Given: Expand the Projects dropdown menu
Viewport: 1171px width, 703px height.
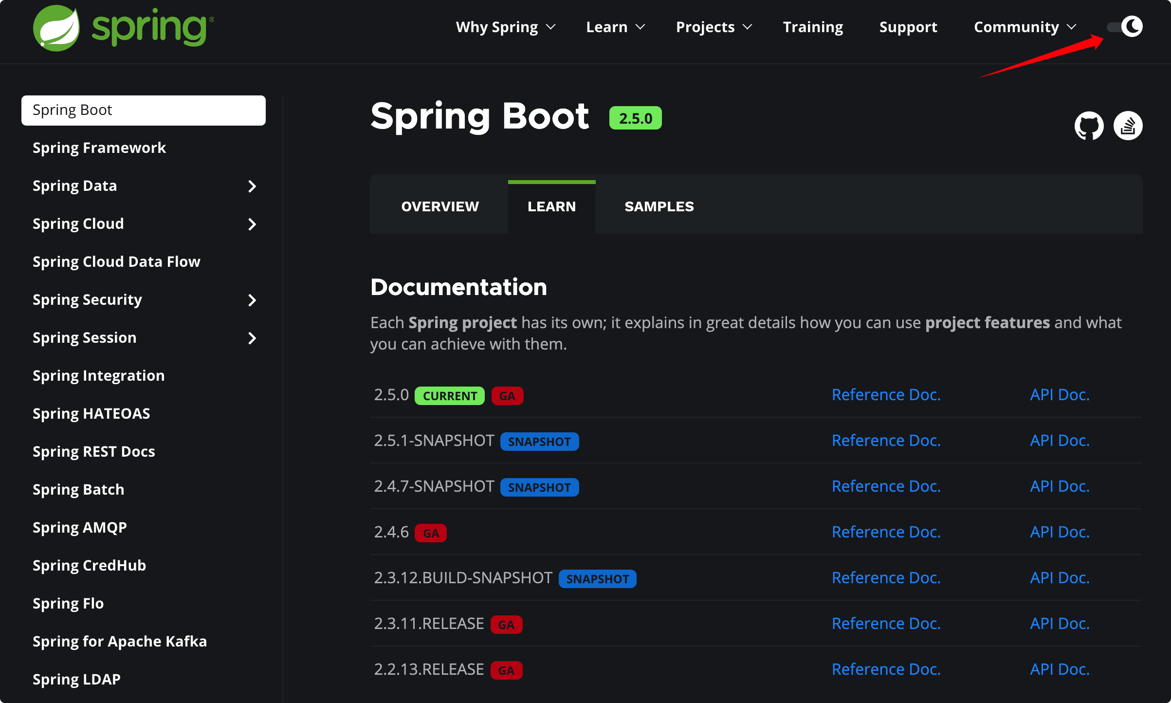Looking at the screenshot, I should tap(714, 27).
